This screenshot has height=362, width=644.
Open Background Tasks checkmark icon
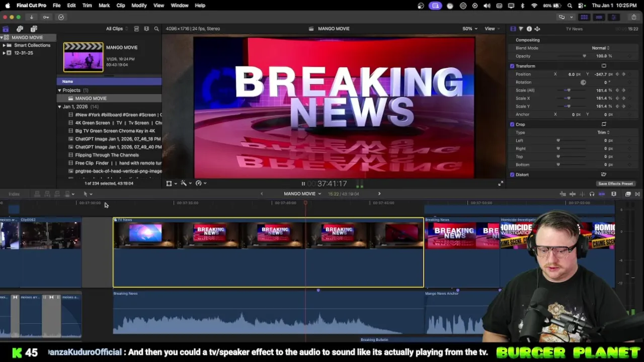[61, 17]
